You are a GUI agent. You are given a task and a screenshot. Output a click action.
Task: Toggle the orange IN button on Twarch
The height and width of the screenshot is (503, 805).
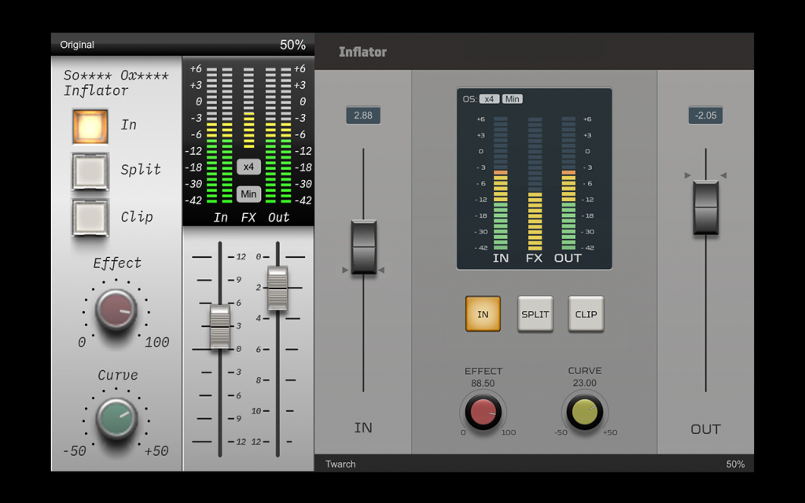pos(483,314)
